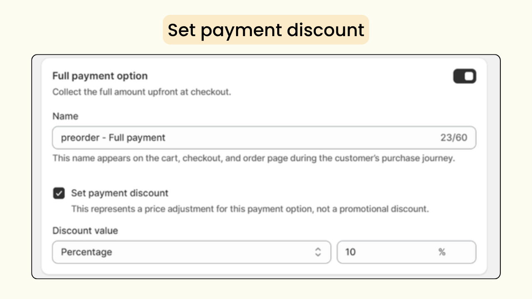Click the dropdown chevron icon beside Percentage
The height and width of the screenshot is (299, 532).
pyautogui.click(x=318, y=252)
